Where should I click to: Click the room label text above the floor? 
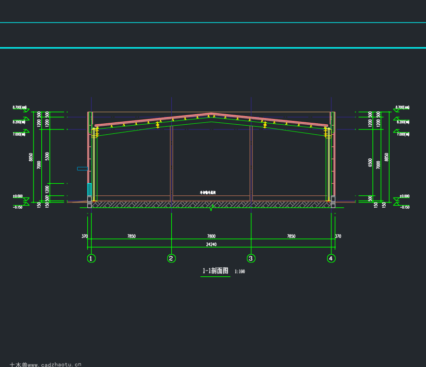point(208,192)
